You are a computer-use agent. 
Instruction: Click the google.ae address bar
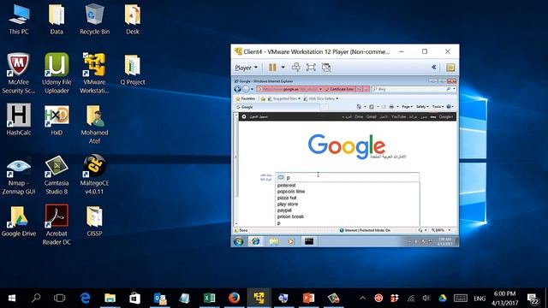click(290, 89)
